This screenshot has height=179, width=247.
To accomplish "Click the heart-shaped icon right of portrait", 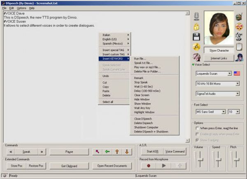I will (x=239, y=26).
